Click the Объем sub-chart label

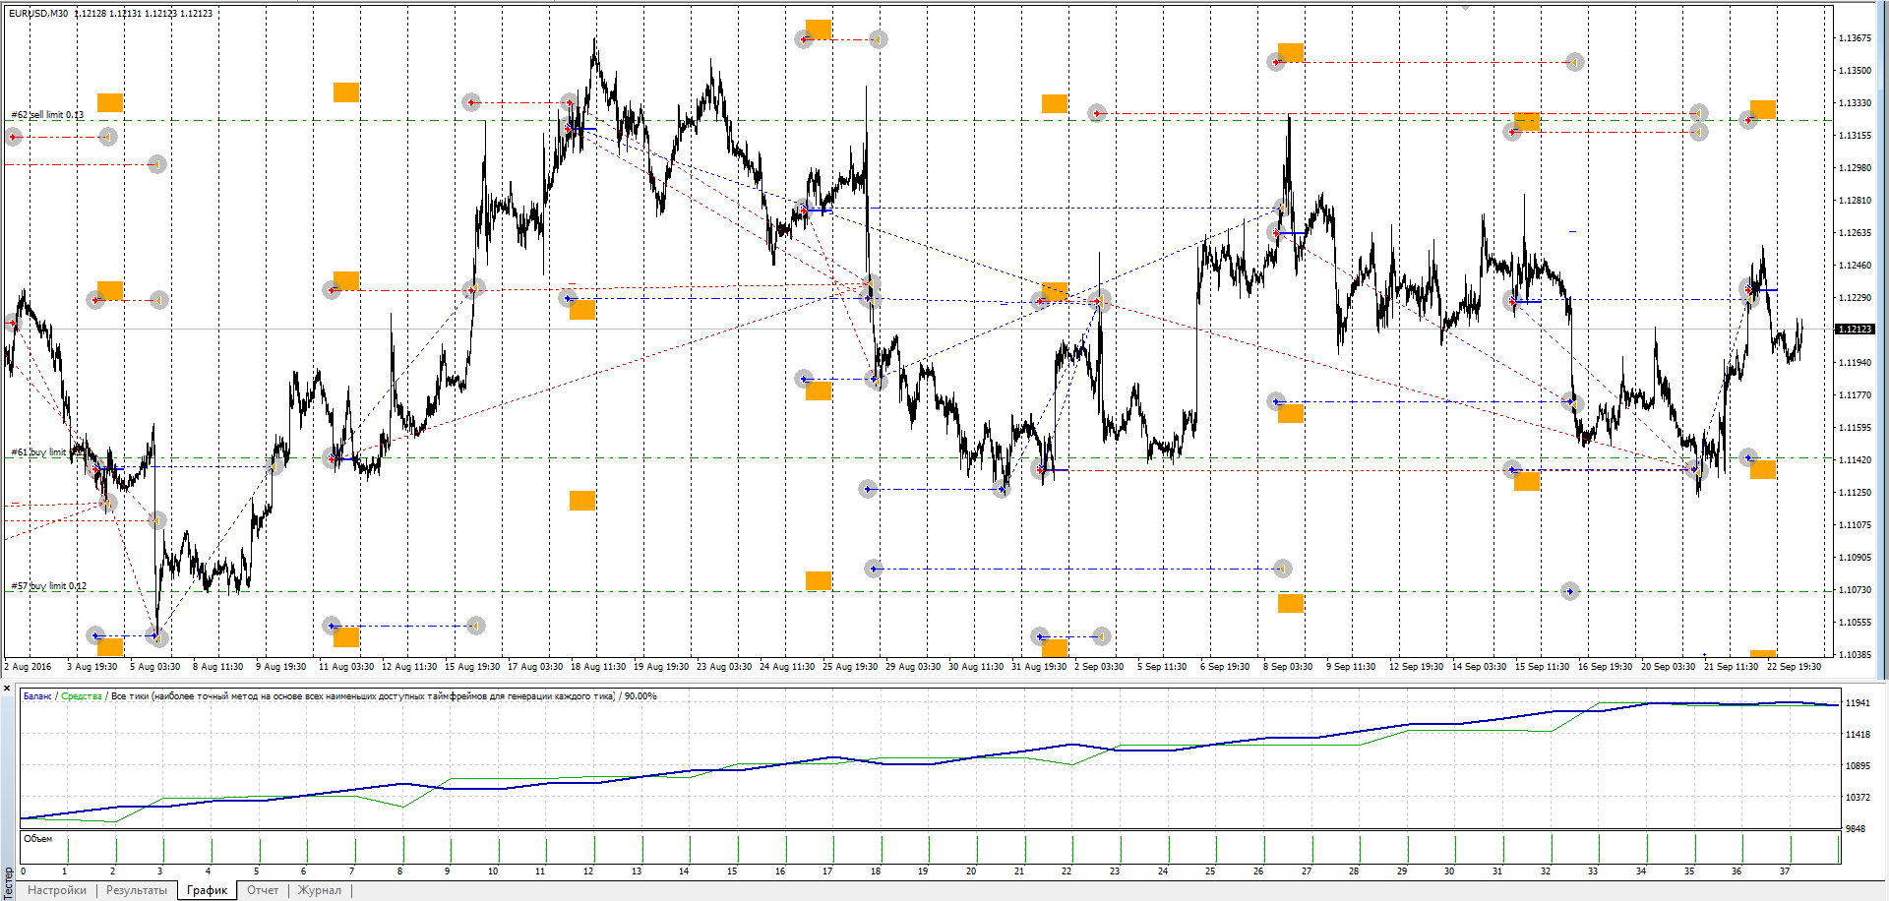(37, 839)
